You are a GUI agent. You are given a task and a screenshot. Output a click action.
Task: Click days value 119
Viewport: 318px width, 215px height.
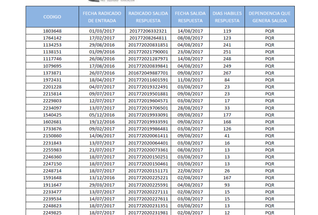227,31
